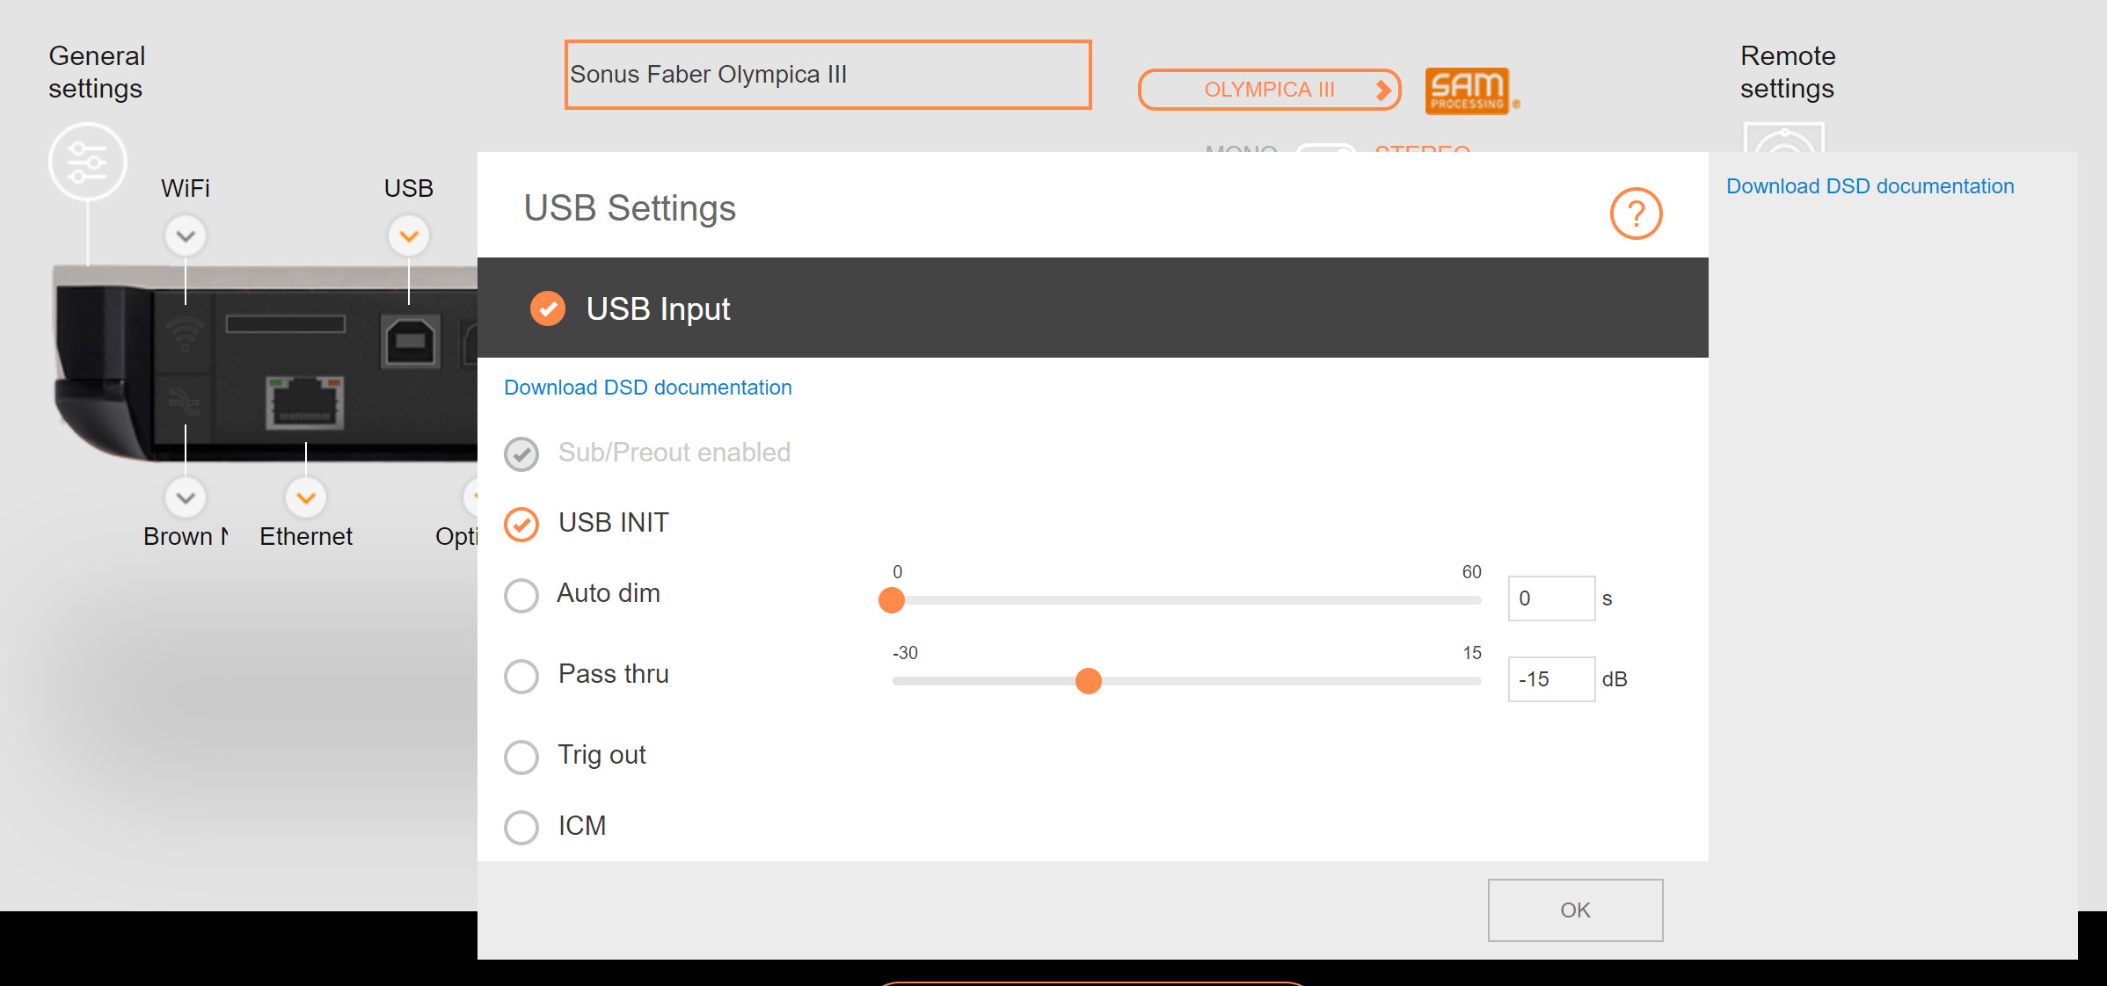Toggle the Mono/Stereo switch

click(1326, 148)
